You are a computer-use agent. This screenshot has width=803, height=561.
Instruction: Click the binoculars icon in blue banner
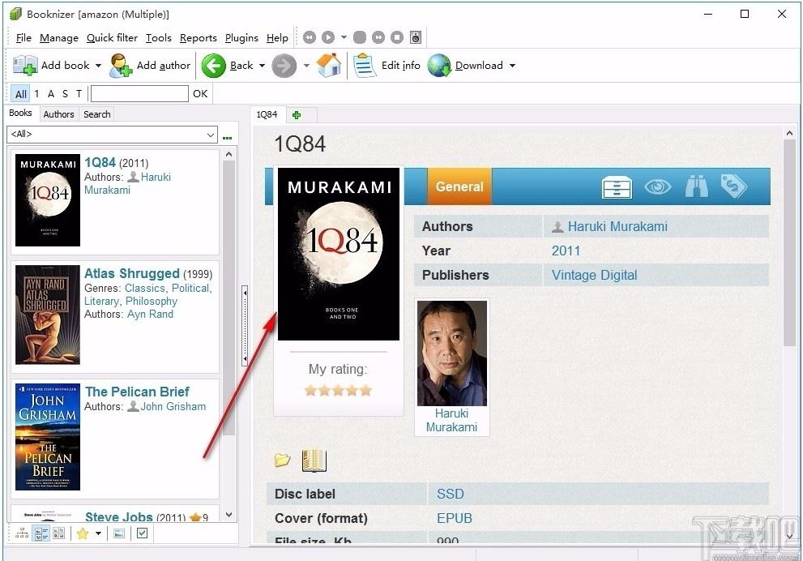point(697,186)
